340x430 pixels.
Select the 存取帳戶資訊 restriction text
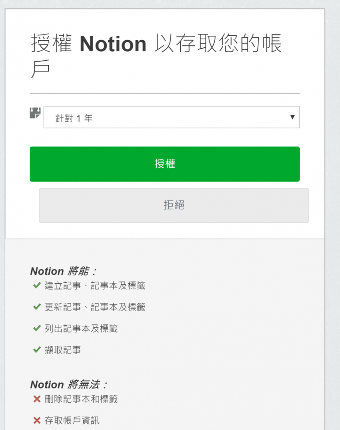point(72,420)
